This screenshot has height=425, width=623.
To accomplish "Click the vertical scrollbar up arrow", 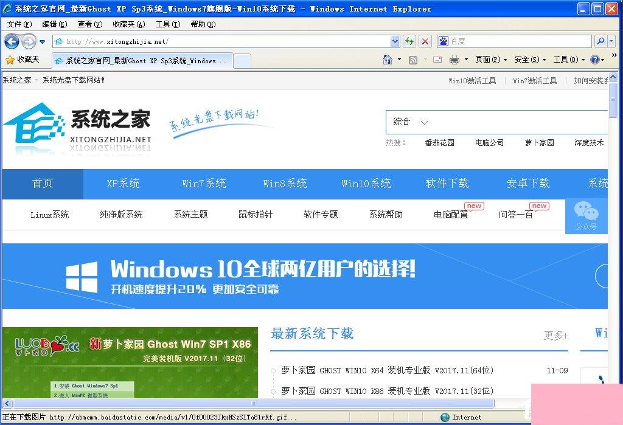I will point(612,77).
